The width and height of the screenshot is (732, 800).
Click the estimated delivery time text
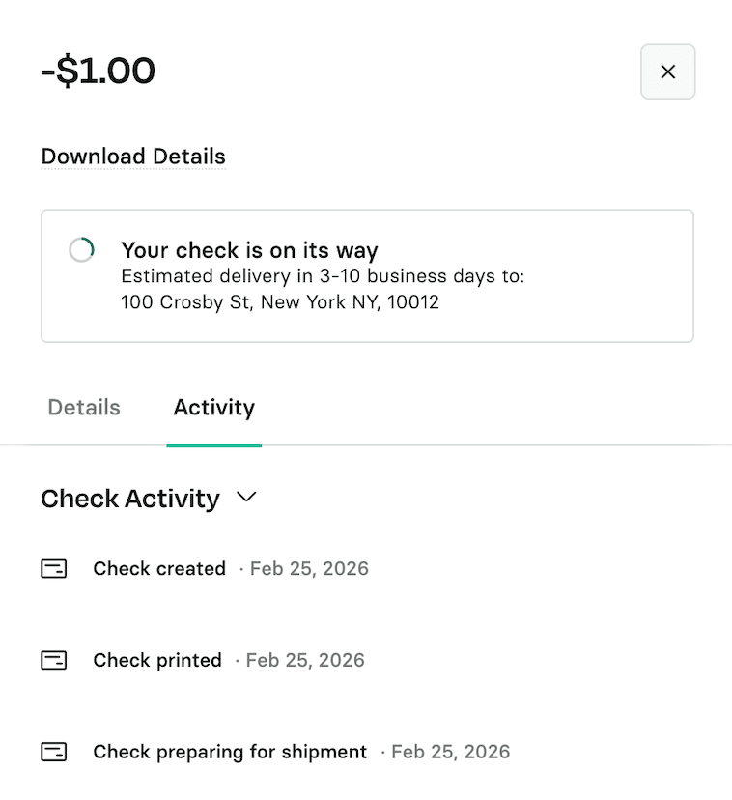323,277
